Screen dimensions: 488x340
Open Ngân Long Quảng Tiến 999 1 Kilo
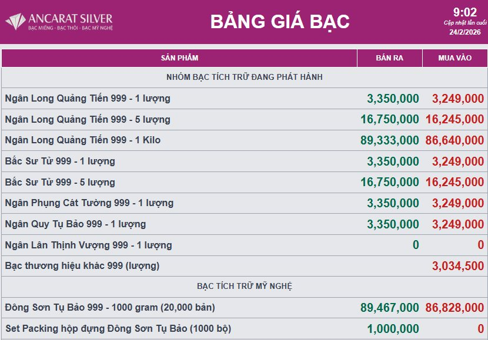(x=82, y=140)
